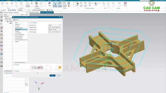Expand MCS_MILL node in Operation Navigator
This screenshot has height=93, width=166.
(4, 20)
